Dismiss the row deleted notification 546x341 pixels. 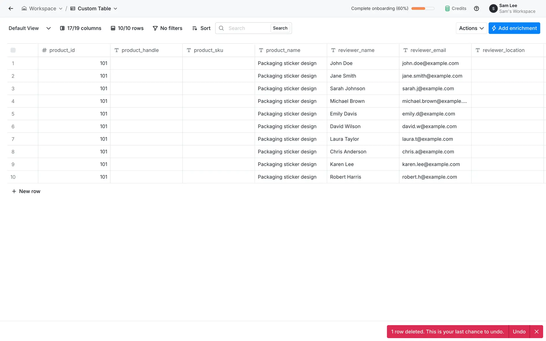point(536,332)
